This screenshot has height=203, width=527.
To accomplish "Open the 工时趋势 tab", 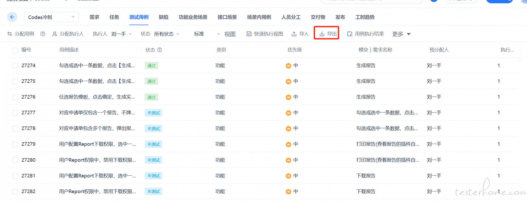I will pyautogui.click(x=365, y=17).
